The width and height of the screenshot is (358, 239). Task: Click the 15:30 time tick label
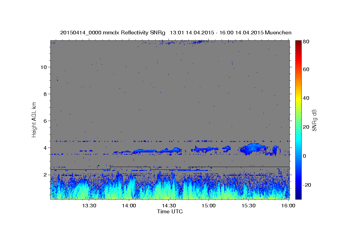tap(249, 206)
